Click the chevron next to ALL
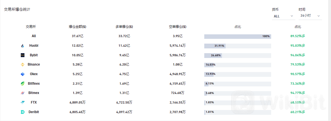This screenshot has height=121, width=331. (292, 16)
